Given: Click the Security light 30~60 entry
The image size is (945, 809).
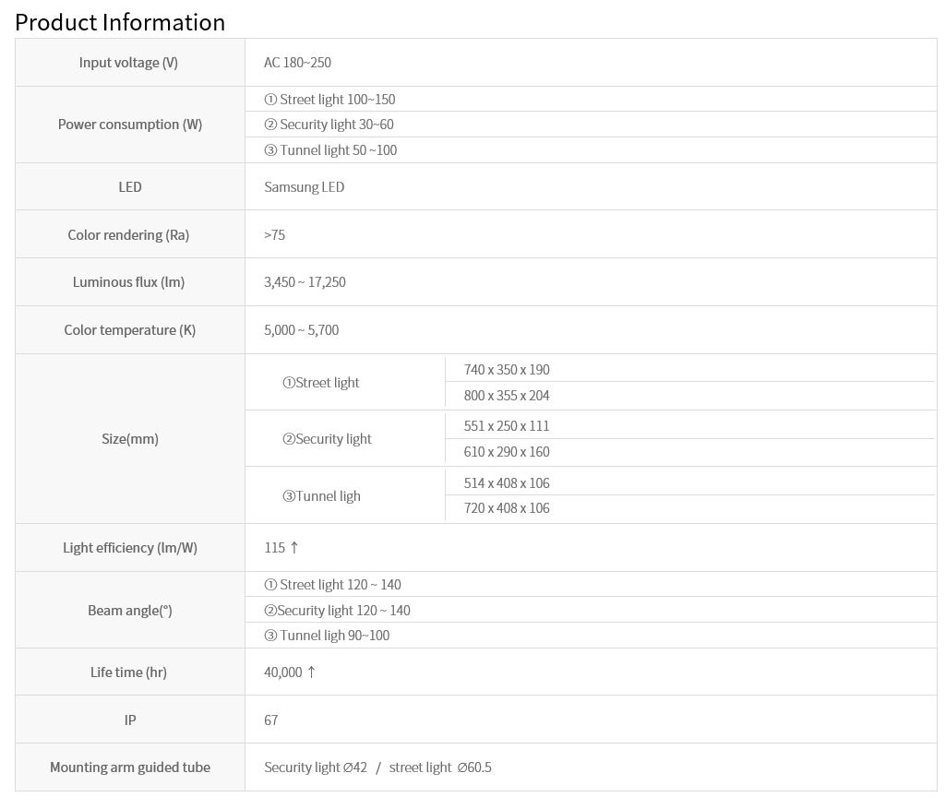Looking at the screenshot, I should pos(329,125).
